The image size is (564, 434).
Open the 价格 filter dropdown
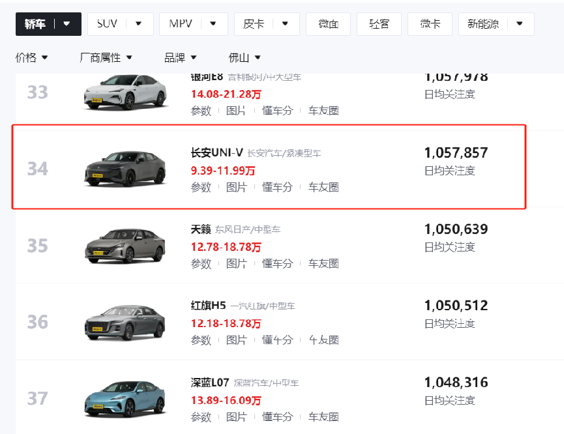point(31,58)
